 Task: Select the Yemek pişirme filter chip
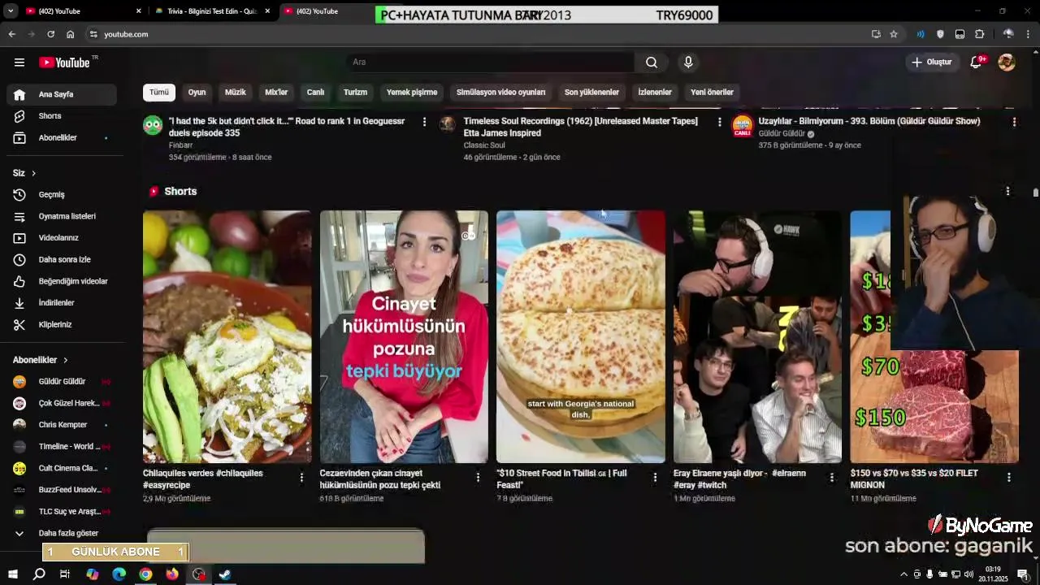(x=412, y=93)
